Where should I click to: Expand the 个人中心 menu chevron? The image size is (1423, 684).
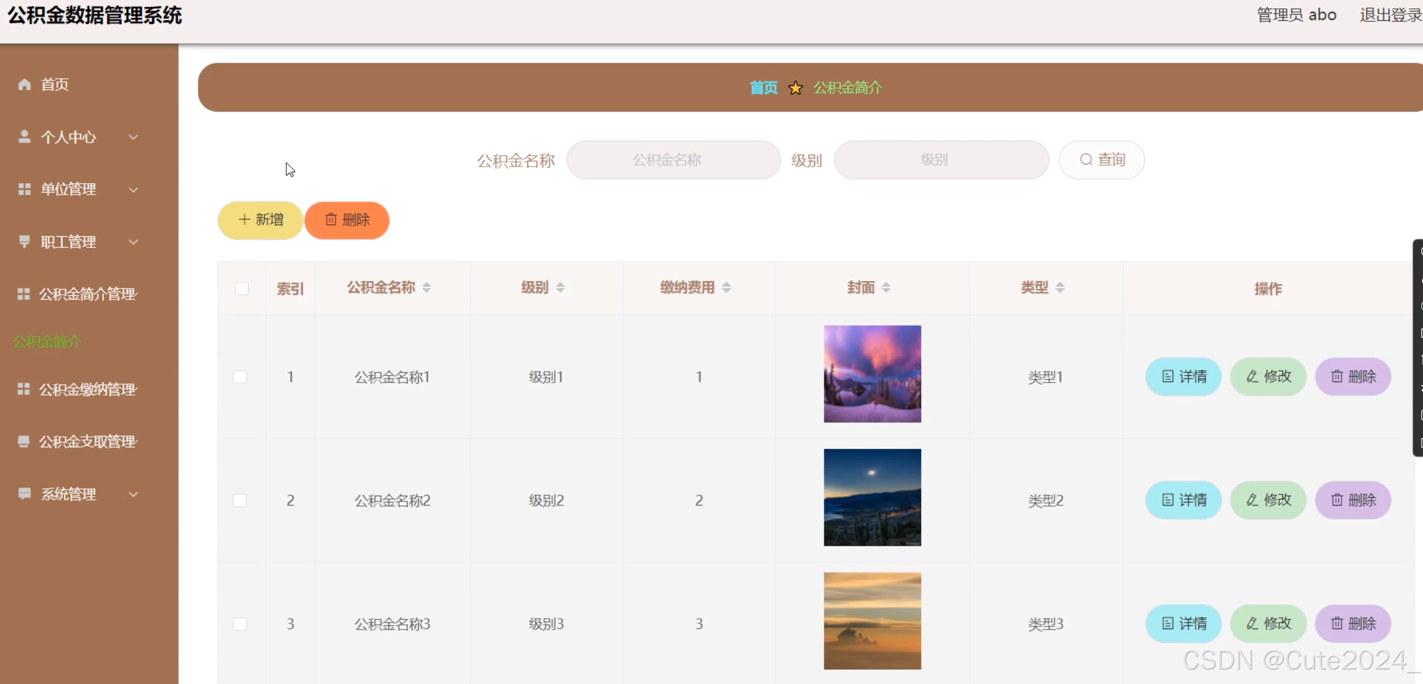(133, 137)
